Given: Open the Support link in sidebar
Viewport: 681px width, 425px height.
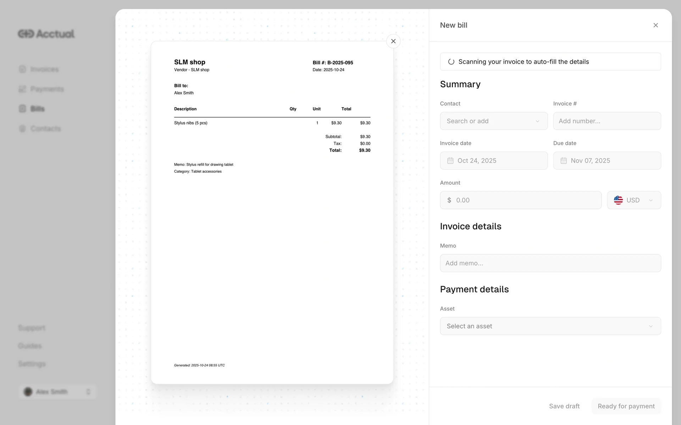Looking at the screenshot, I should coord(32,328).
